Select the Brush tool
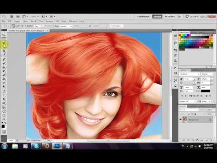This screenshot has width=217, height=163. [x=4, y=63]
